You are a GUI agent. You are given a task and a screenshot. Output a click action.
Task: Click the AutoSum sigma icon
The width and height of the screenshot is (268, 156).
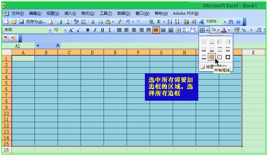(159, 22)
